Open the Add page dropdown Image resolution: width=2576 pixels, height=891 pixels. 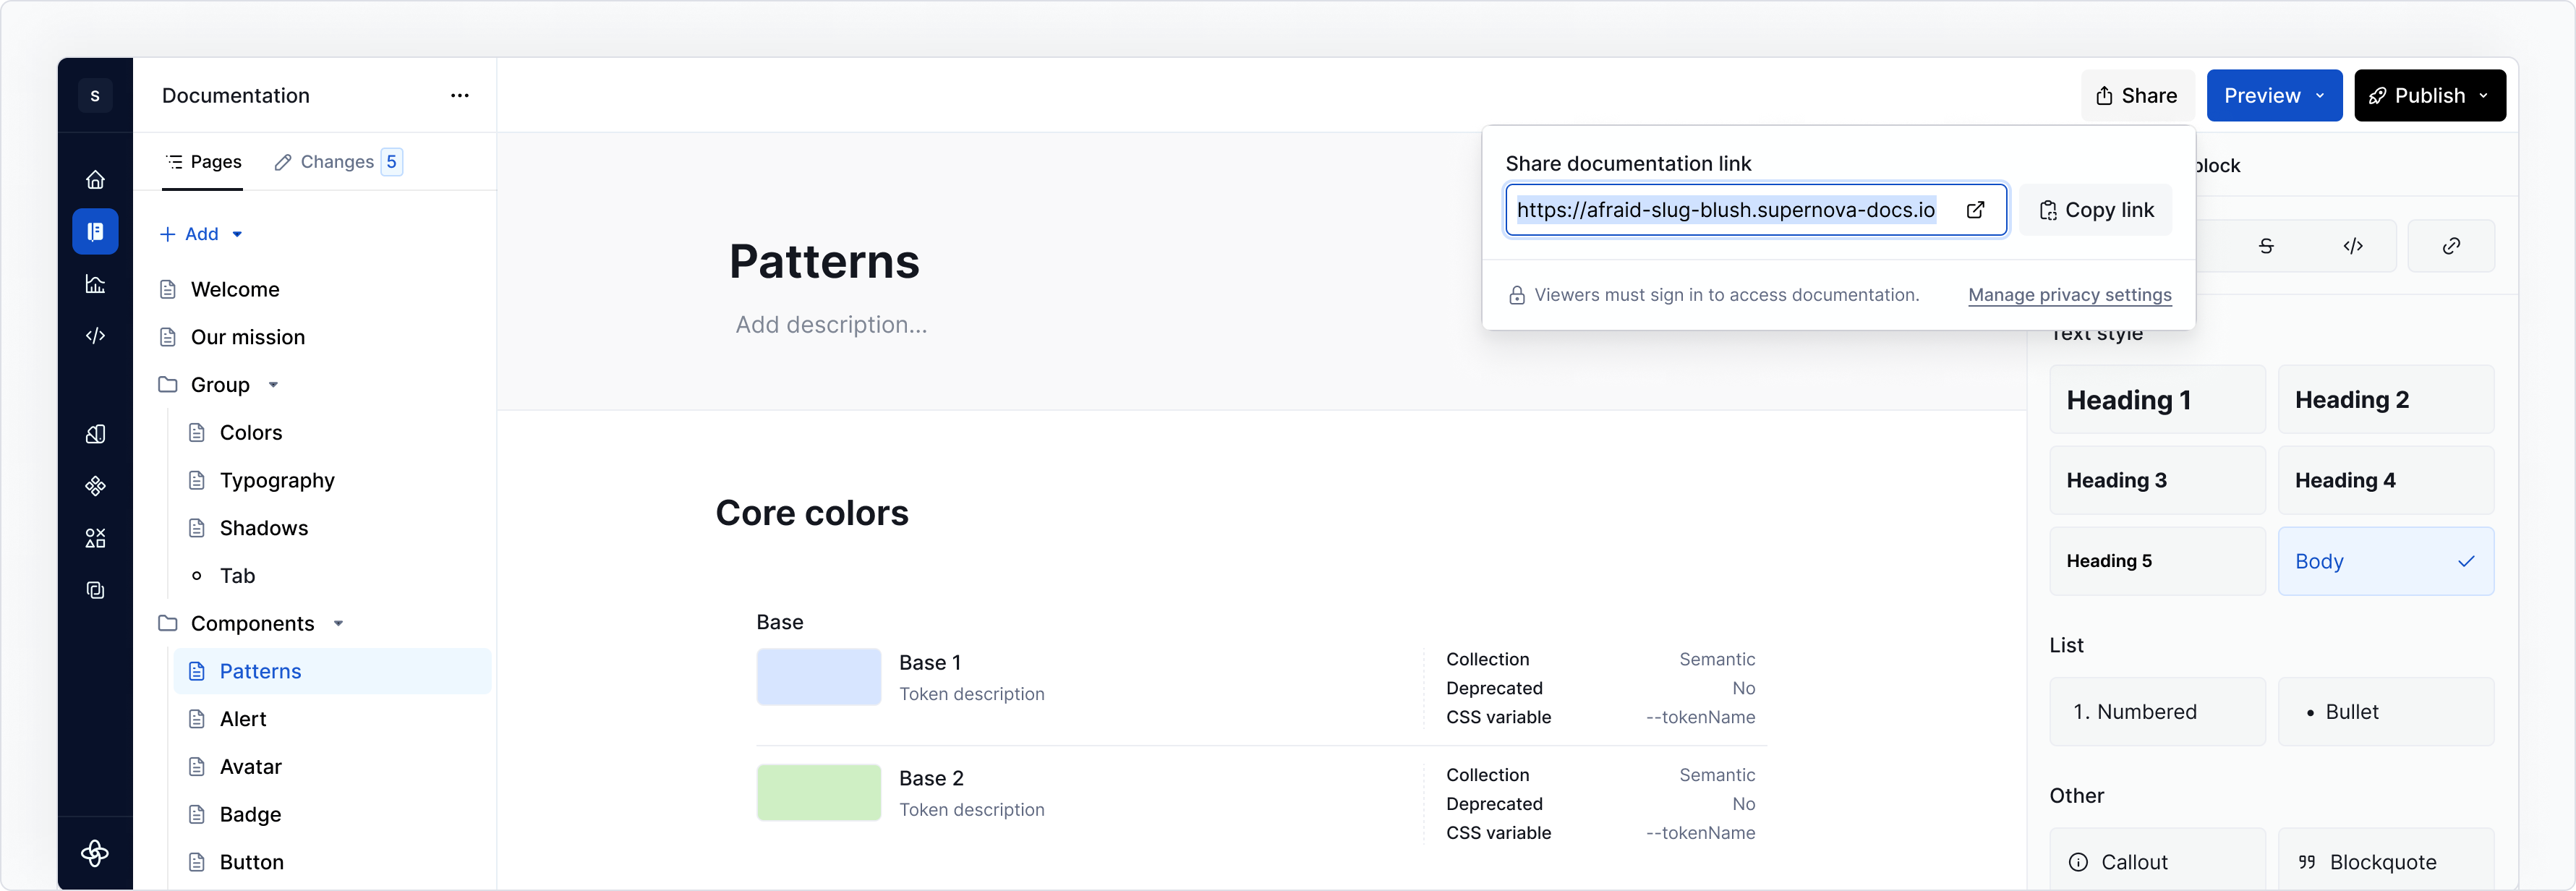tap(237, 234)
